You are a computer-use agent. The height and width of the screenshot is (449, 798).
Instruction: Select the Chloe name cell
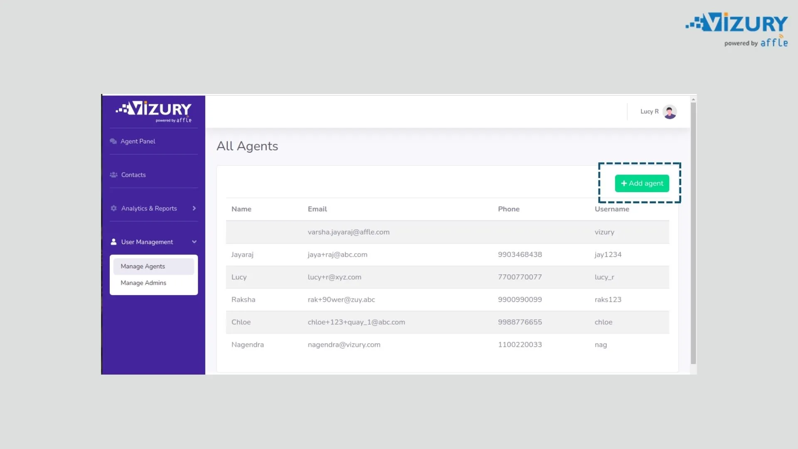tap(241, 322)
